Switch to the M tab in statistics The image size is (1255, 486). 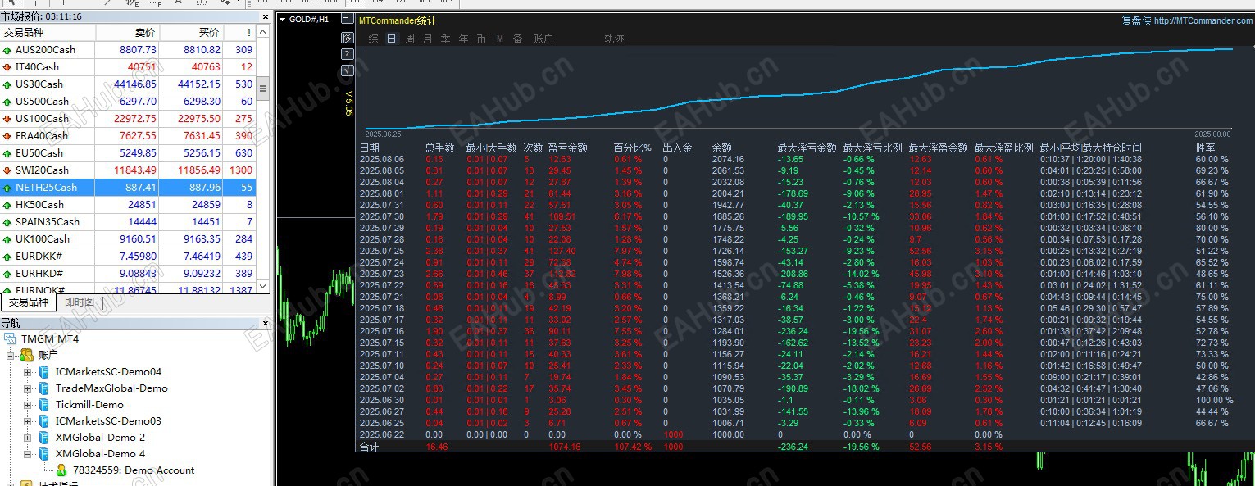(x=500, y=39)
